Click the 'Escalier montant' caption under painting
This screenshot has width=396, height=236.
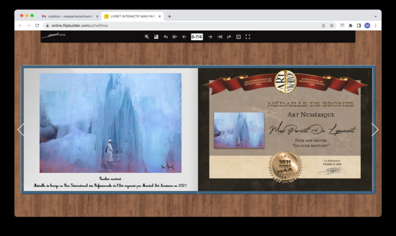[110, 178]
